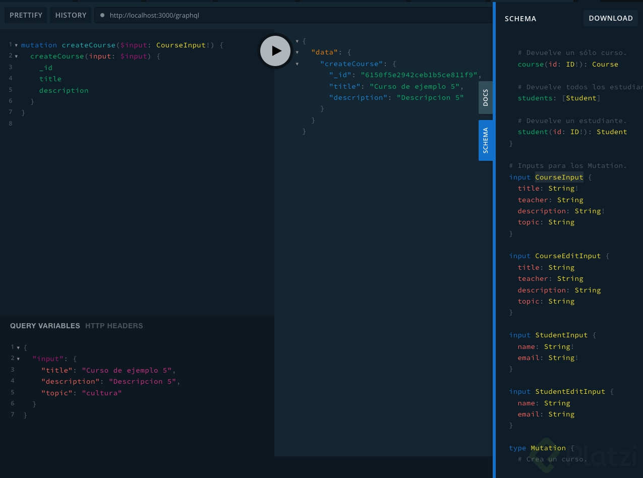The image size is (643, 478).
Task: Click the green server status dot
Action: (102, 15)
